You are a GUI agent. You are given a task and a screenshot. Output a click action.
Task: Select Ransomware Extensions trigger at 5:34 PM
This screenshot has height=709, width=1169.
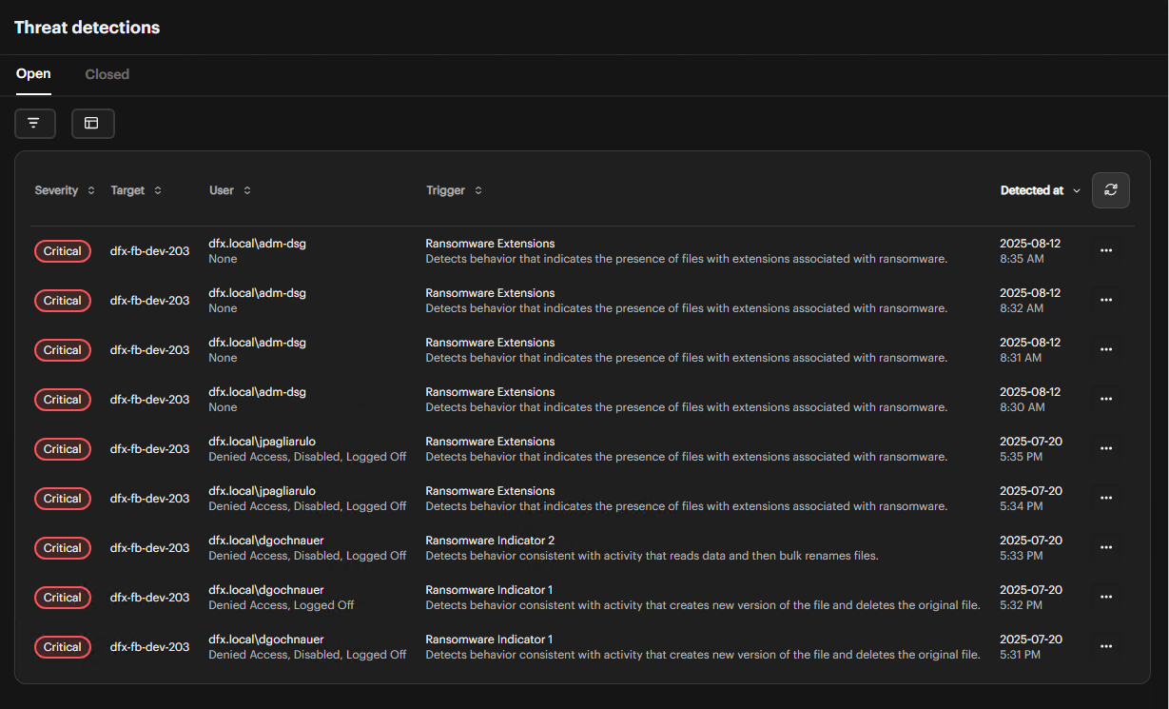click(490, 491)
